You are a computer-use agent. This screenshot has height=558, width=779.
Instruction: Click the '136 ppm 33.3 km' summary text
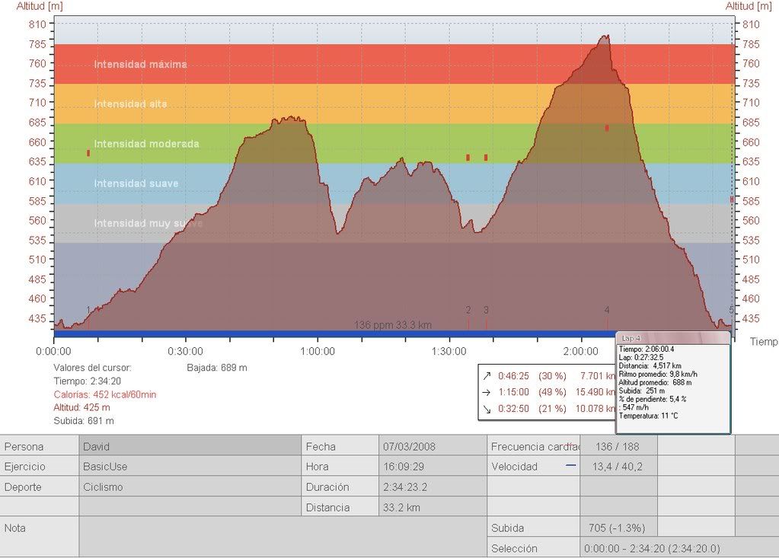point(392,325)
